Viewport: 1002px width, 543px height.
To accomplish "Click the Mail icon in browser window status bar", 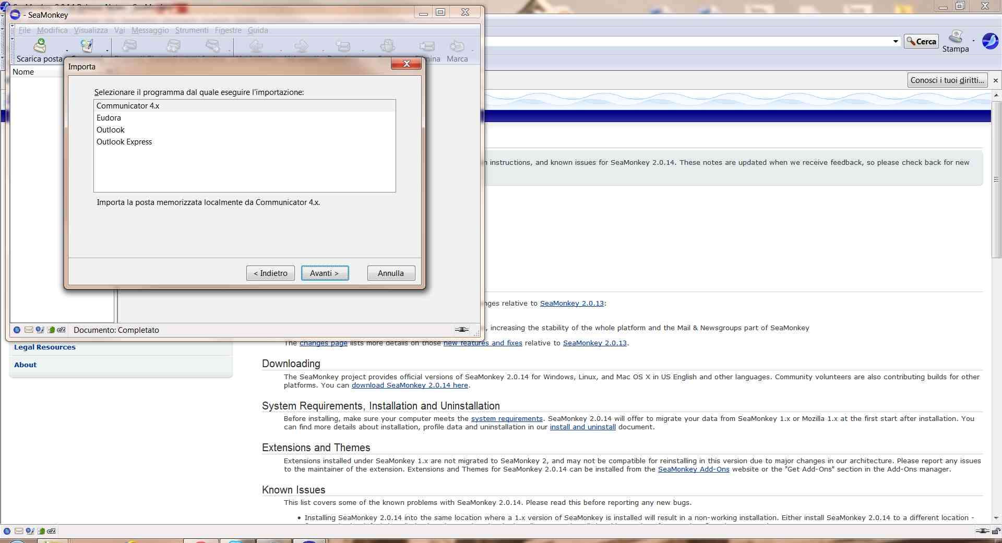I will [18, 531].
